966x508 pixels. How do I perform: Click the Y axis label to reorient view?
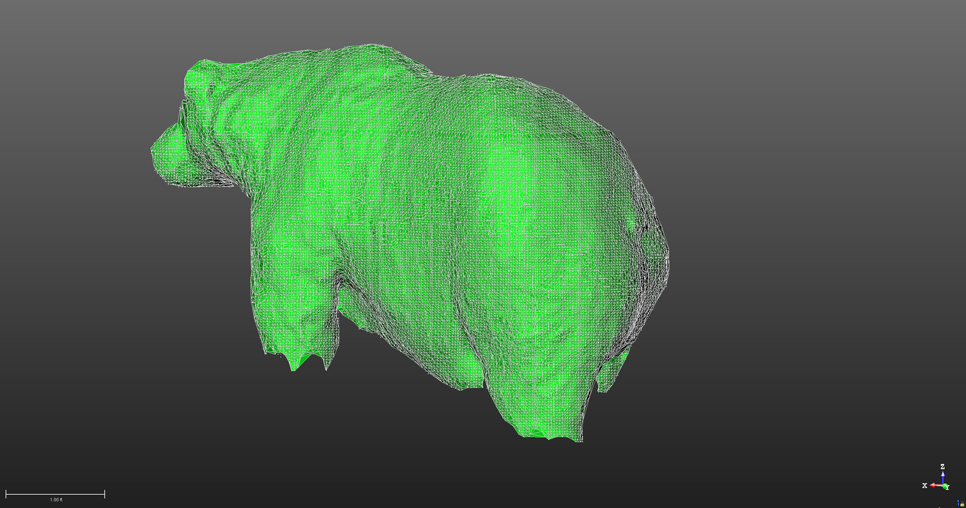click(x=947, y=487)
